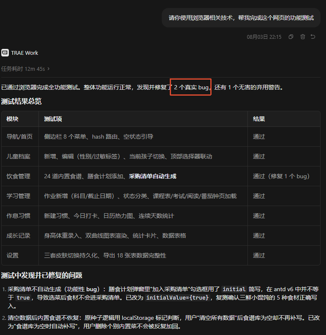Click the 测试结果总览 heading
The height and width of the screenshot is (335, 326).
[21, 101]
